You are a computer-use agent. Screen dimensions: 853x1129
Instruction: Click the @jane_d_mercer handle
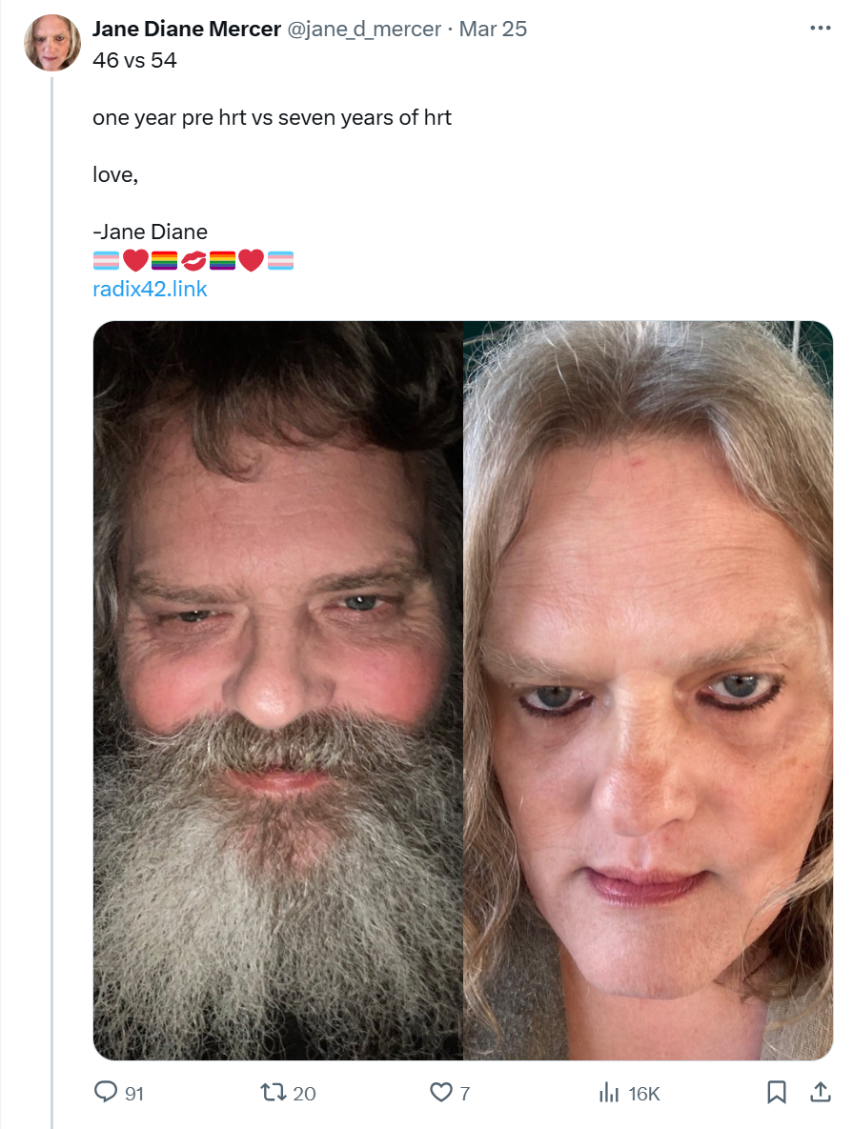364,29
